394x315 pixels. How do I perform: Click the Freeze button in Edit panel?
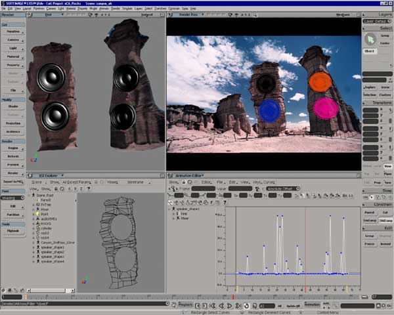[370, 243]
